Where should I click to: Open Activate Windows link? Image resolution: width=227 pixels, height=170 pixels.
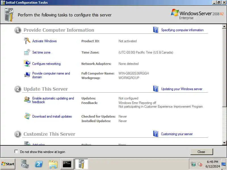click(x=45, y=41)
